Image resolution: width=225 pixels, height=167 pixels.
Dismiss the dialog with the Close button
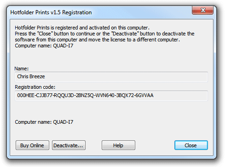point(191,145)
